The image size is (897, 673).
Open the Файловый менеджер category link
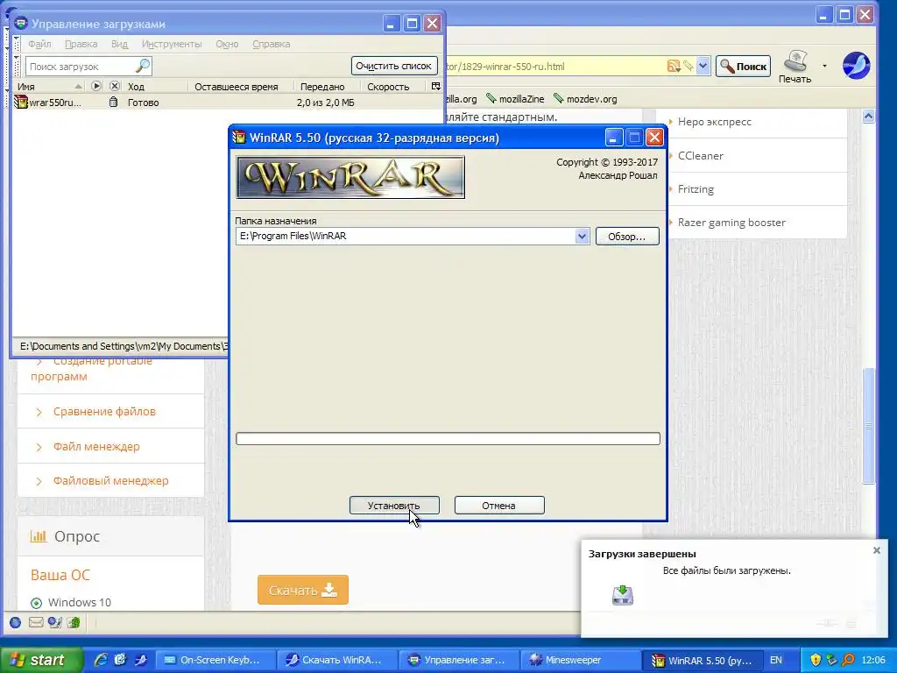pos(111,481)
